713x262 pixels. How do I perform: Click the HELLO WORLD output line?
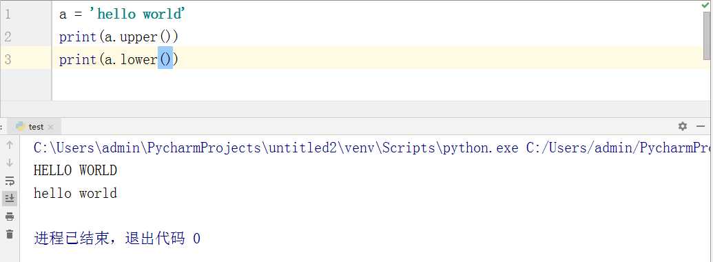point(76,170)
